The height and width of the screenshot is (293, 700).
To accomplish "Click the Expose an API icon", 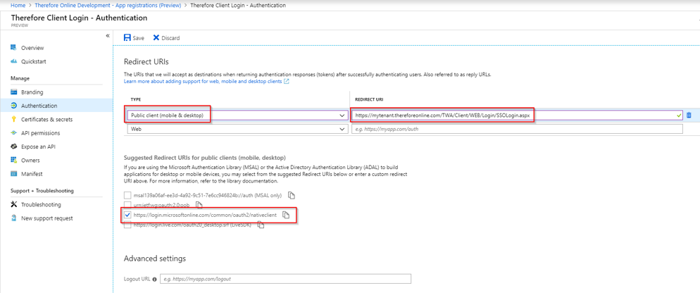I will point(13,146).
